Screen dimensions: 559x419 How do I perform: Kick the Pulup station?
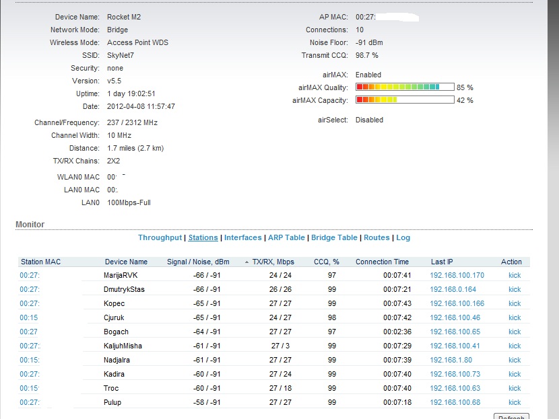[515, 402]
